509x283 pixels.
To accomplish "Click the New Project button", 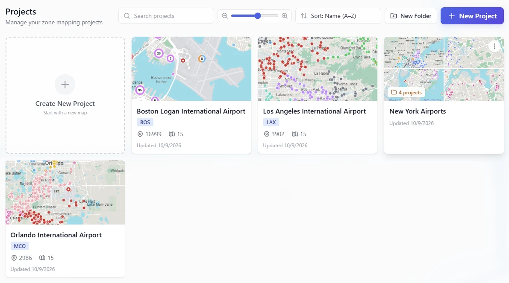I will [x=472, y=16].
